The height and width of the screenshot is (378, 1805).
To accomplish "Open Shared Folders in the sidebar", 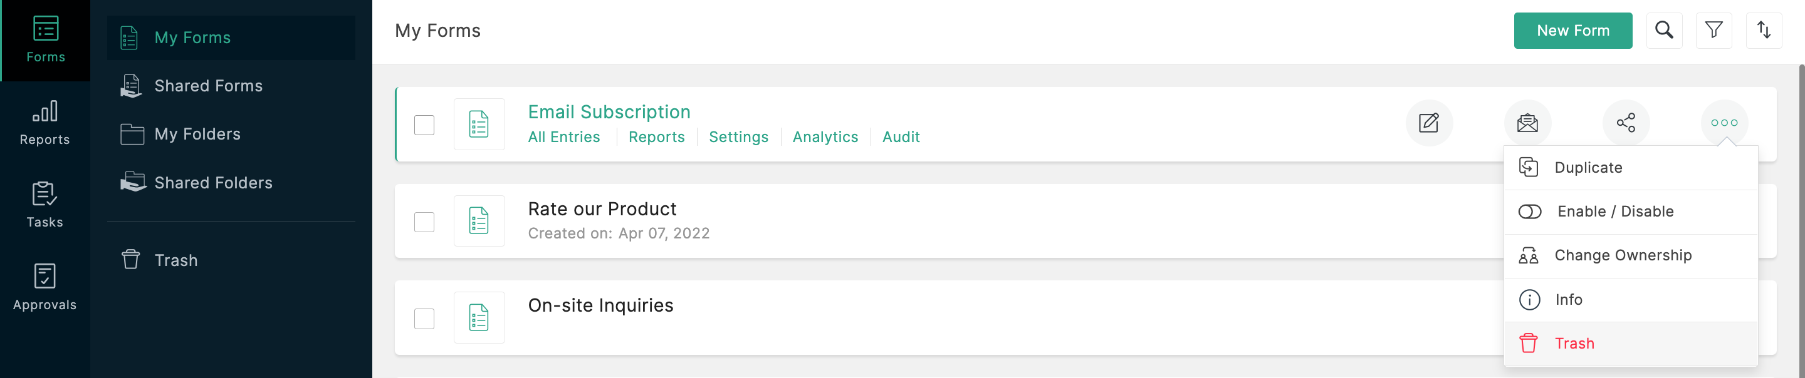I will tap(213, 183).
